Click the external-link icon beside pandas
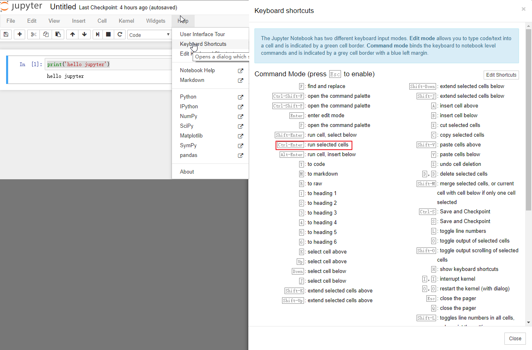This screenshot has width=532, height=350. [x=241, y=155]
